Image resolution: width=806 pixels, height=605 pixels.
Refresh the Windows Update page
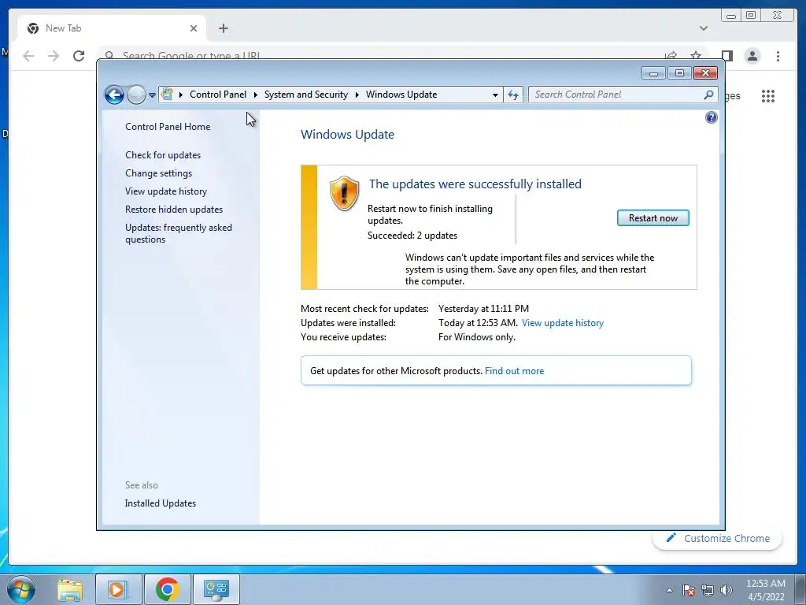point(513,95)
